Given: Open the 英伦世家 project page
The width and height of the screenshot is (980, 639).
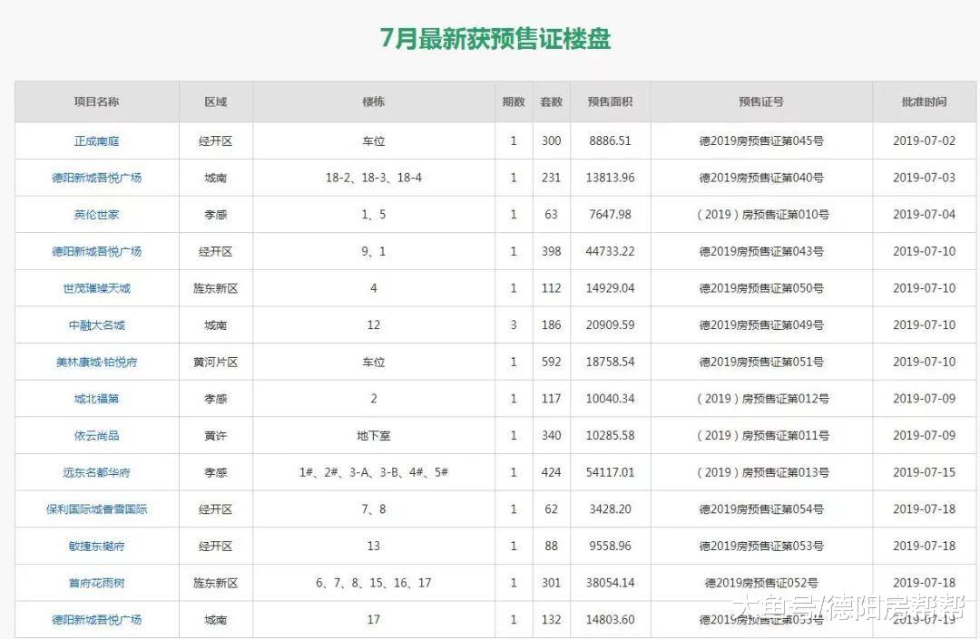Looking at the screenshot, I should pyautogui.click(x=95, y=215).
